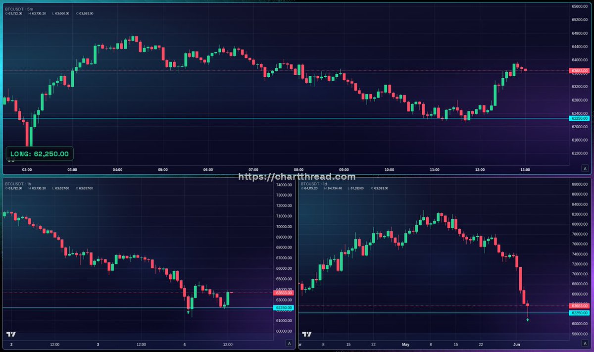Click the green arrow marker on 1d chart
The height and width of the screenshot is (352, 594).
[x=528, y=320]
